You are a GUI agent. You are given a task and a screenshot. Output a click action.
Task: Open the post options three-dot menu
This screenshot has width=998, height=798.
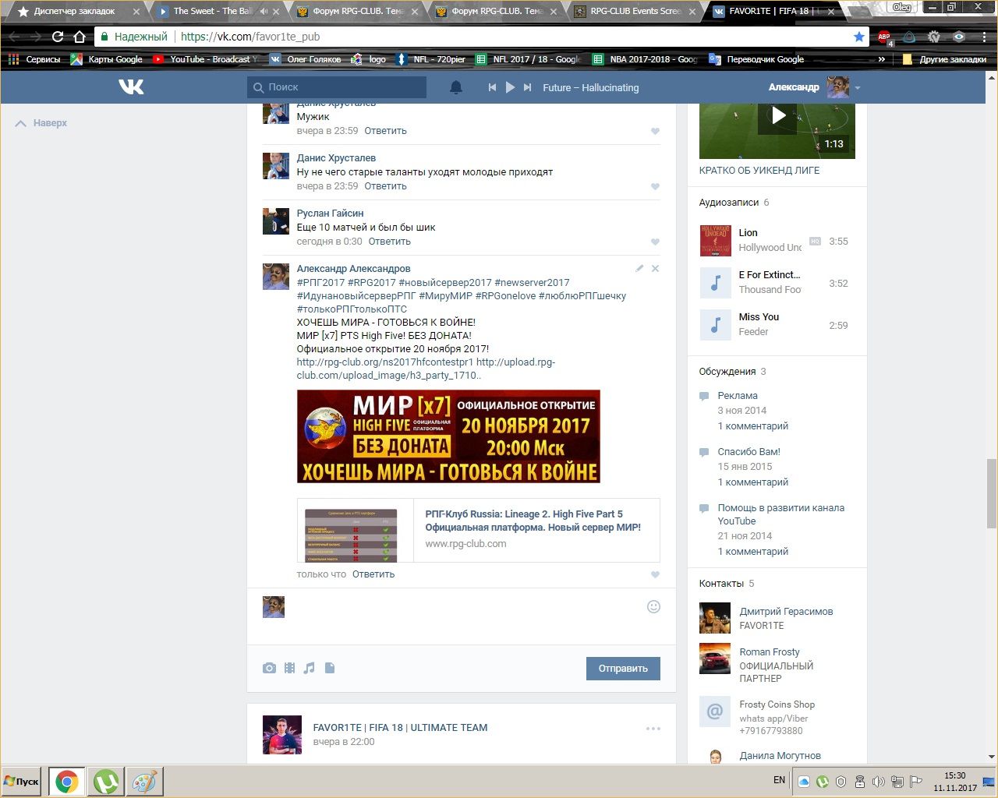(653, 729)
